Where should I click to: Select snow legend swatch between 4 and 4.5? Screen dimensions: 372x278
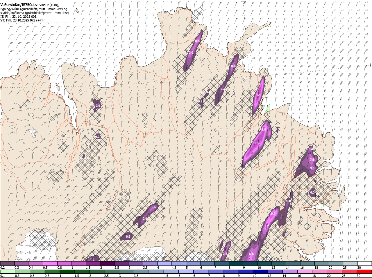click(164, 263)
